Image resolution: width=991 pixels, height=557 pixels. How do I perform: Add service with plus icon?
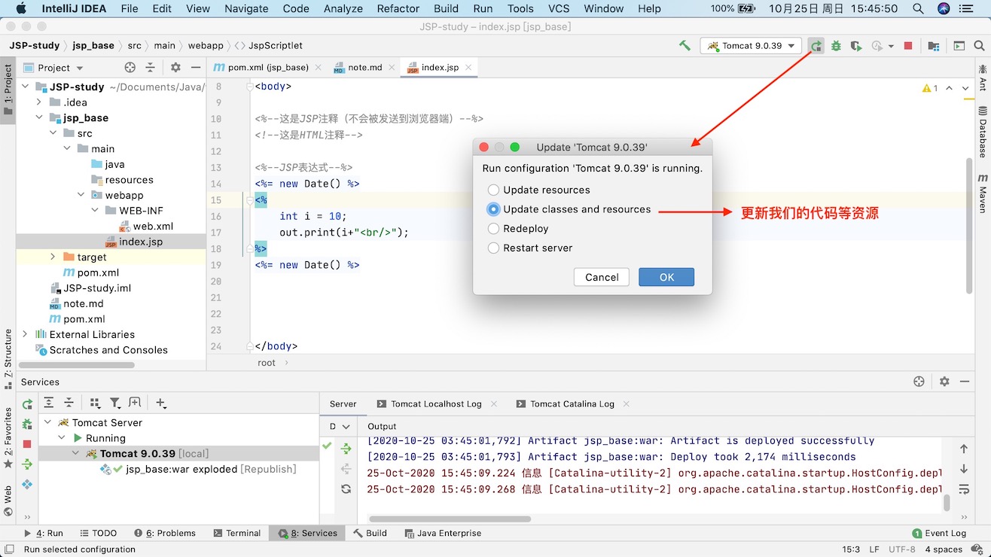point(160,403)
